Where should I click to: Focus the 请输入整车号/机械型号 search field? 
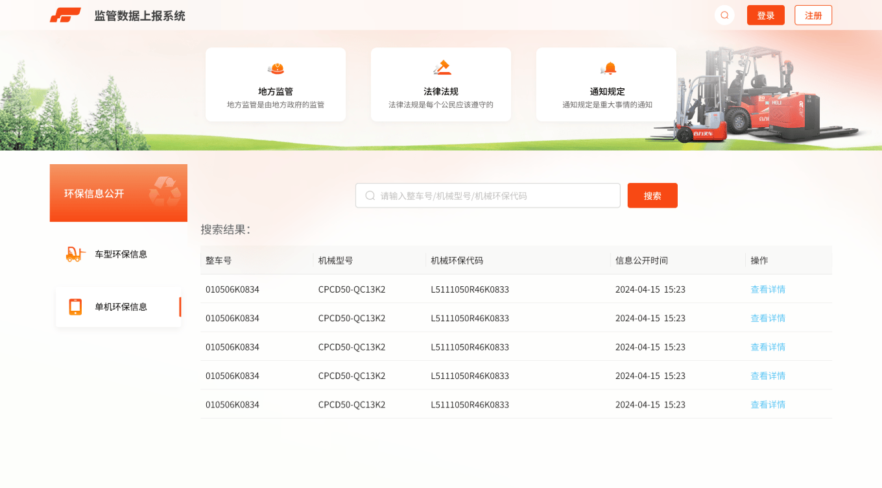(488, 195)
